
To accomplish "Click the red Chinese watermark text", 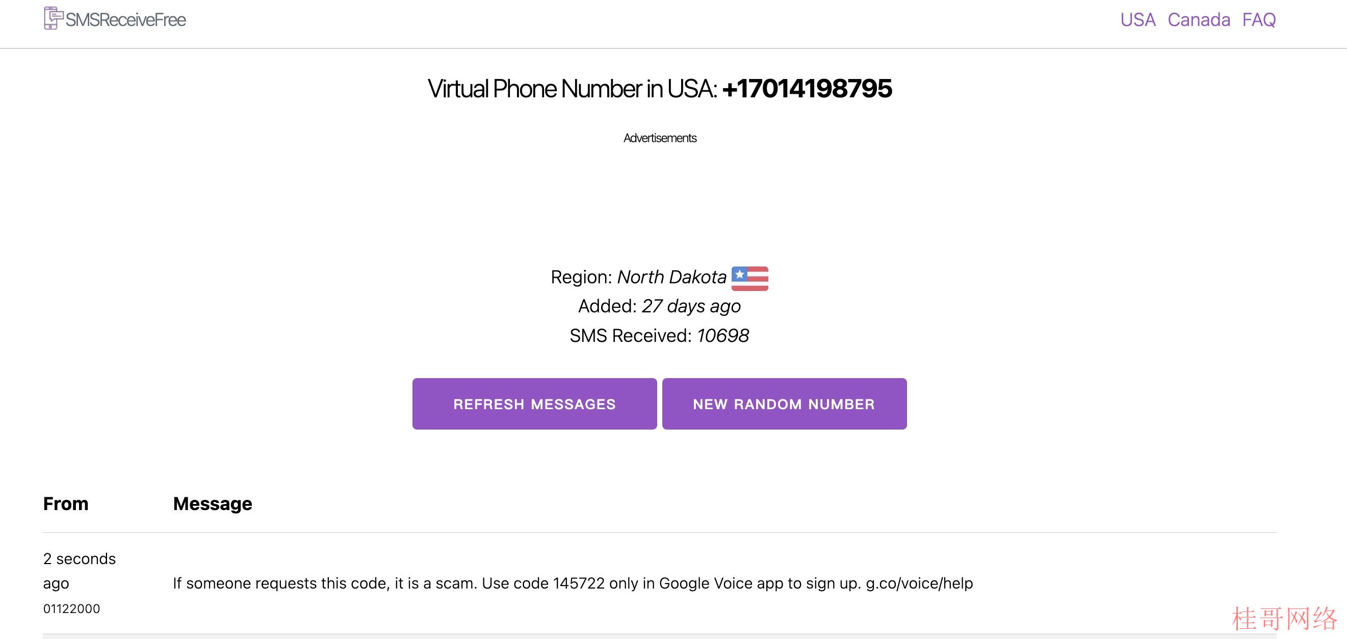I will coord(1284,619).
